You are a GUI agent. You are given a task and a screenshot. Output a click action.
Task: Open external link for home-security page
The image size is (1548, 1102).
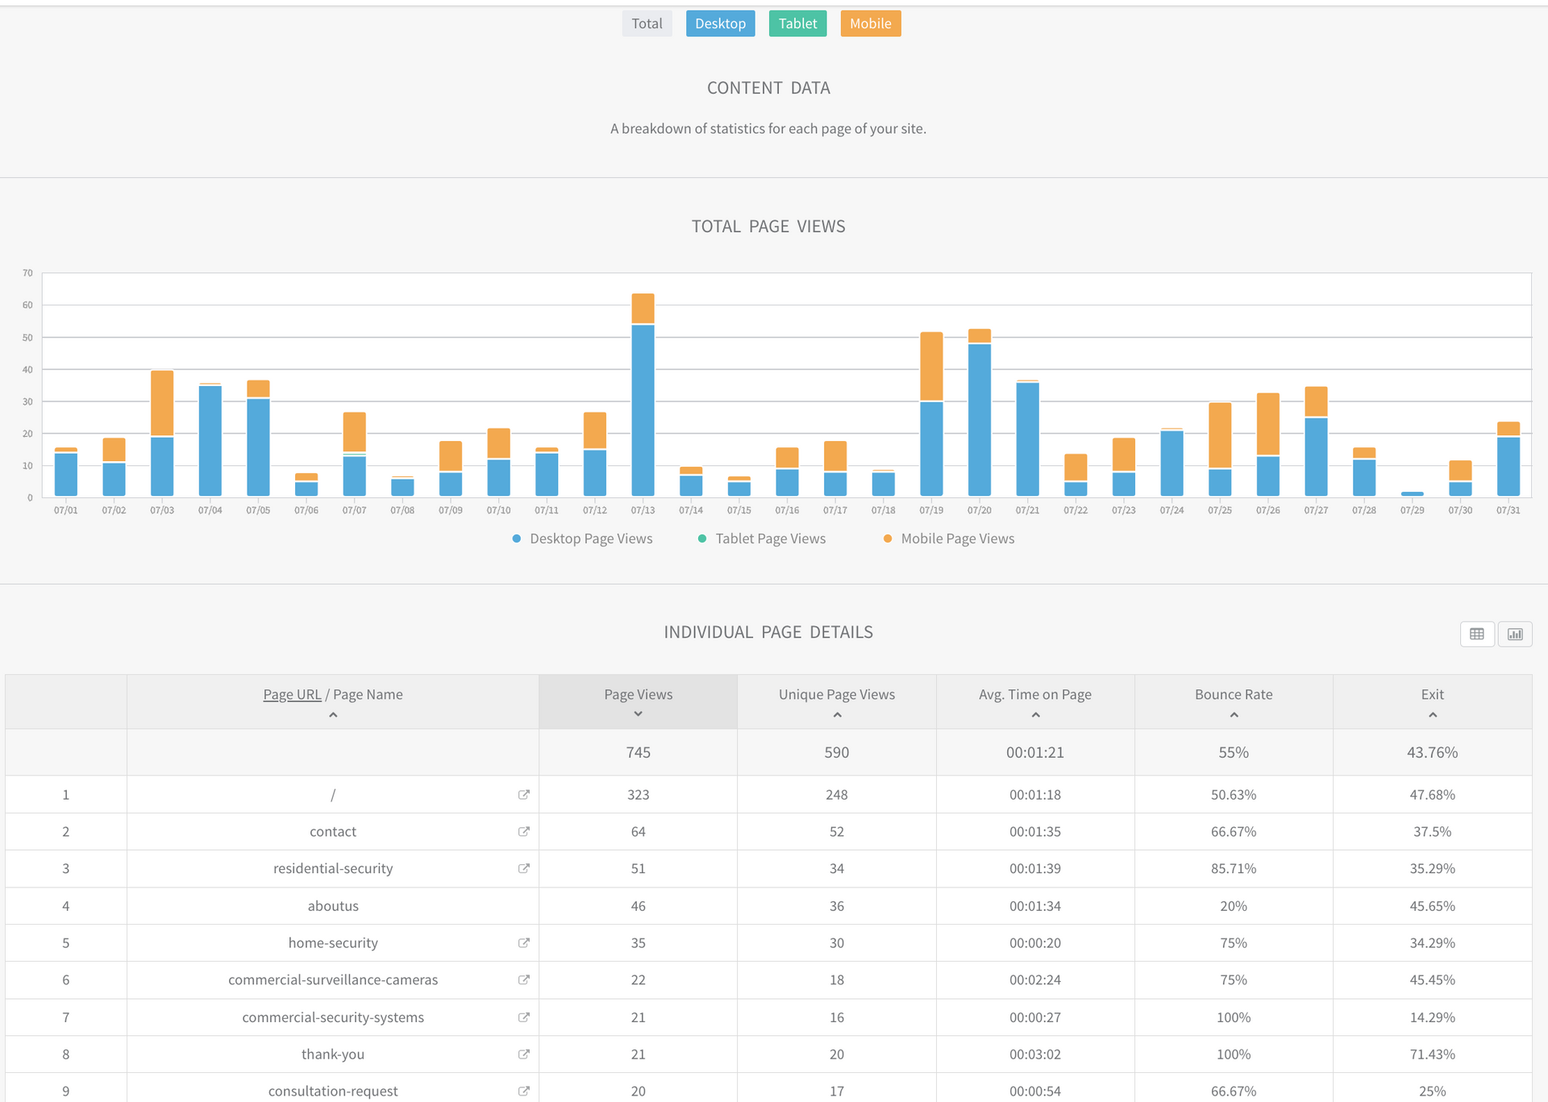click(x=523, y=942)
